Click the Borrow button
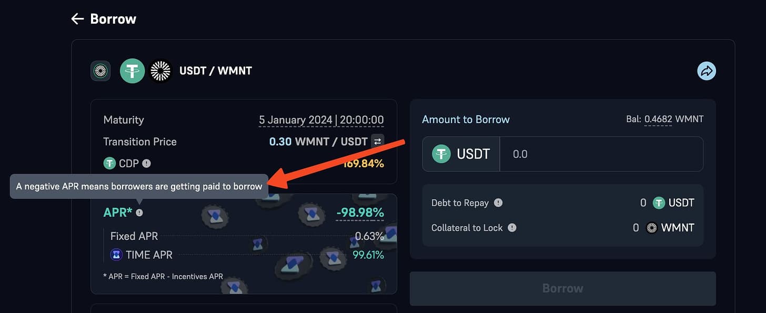 [563, 288]
